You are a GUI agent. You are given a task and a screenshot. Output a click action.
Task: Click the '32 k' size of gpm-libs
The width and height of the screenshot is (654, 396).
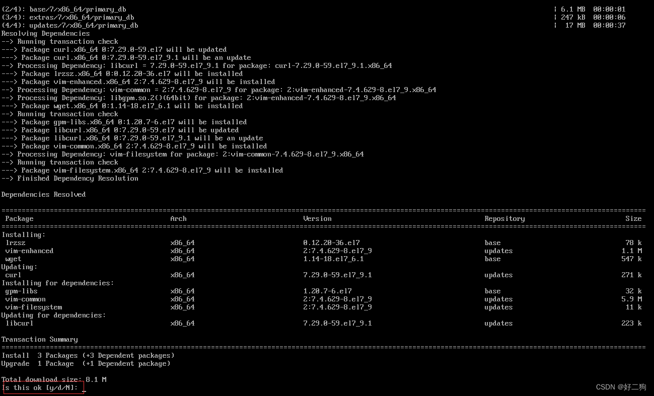point(633,291)
